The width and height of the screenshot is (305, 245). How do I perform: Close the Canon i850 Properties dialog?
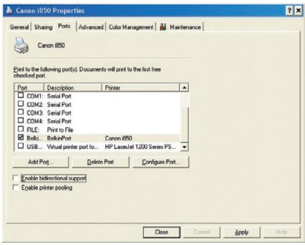[298, 11]
